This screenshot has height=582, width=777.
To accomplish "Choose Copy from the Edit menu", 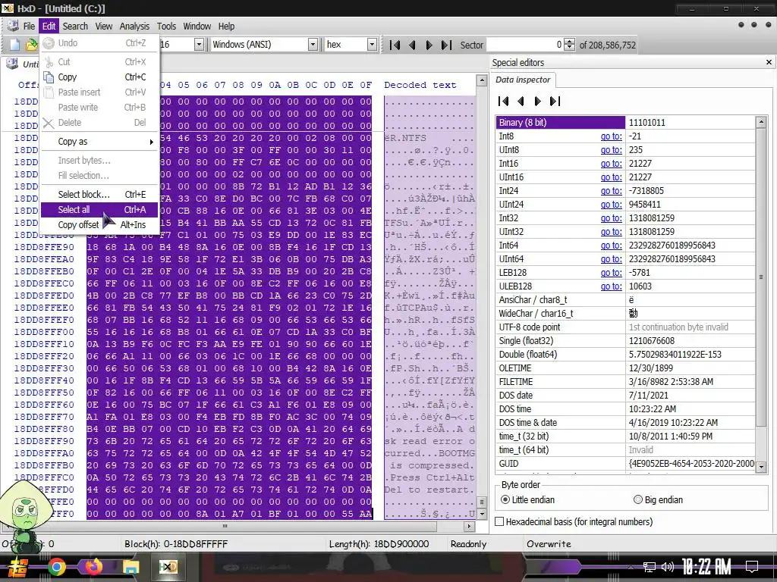I will click(99, 77).
